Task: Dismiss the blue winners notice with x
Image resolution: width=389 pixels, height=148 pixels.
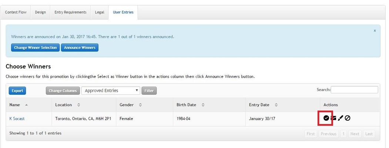Action: (375, 31)
